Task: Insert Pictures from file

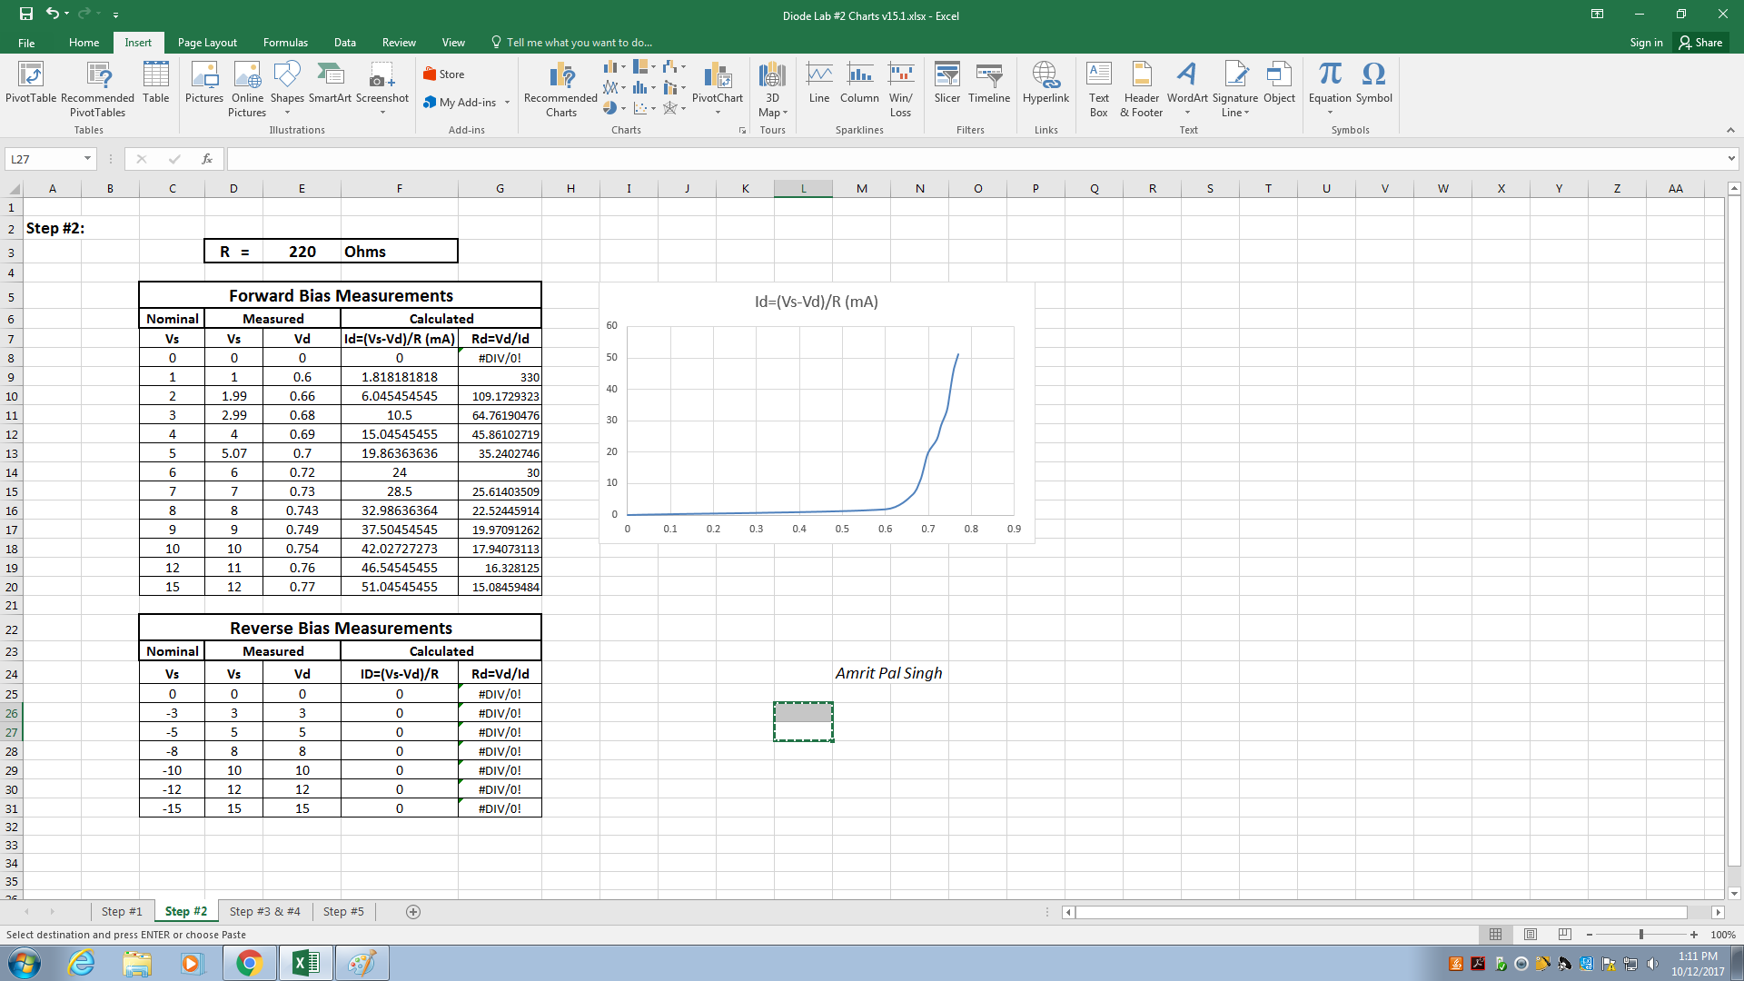Action: click(x=203, y=82)
